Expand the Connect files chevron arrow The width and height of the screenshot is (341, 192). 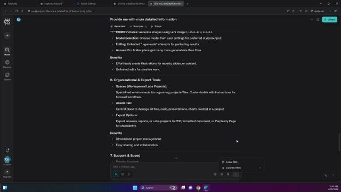tap(259, 168)
